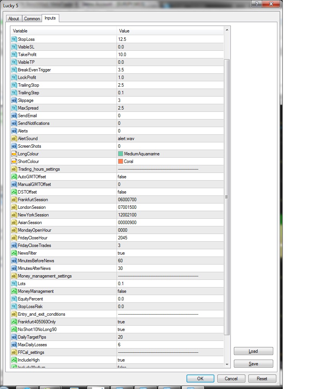Pick the MediumAquamarine LongColour swatch
Image resolution: width=321 pixels, height=389 pixels.
click(x=120, y=154)
